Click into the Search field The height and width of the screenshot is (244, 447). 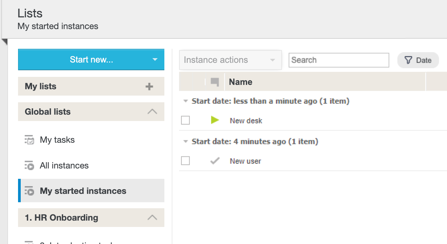pos(338,60)
